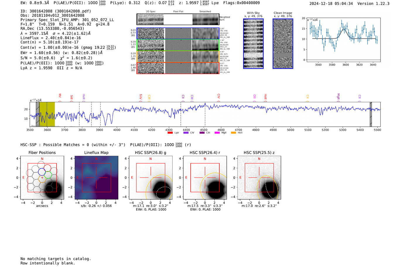
Task: Click the With Sky fiber image
Action: pos(253,44)
